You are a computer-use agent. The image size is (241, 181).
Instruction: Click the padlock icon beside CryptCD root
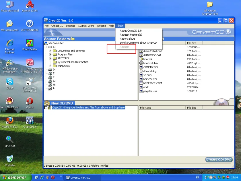point(49,107)
